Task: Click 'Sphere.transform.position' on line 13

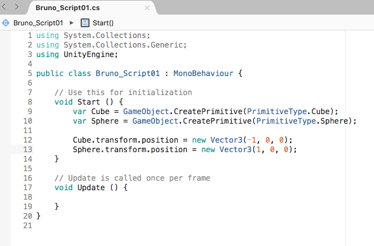Action: pos(130,150)
